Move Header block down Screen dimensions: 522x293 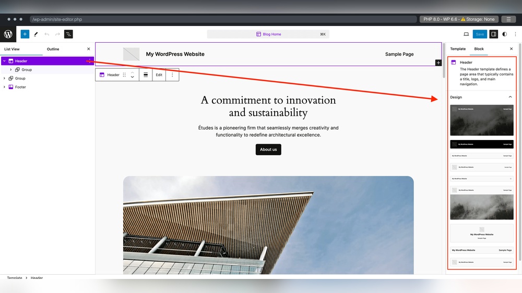tap(133, 78)
